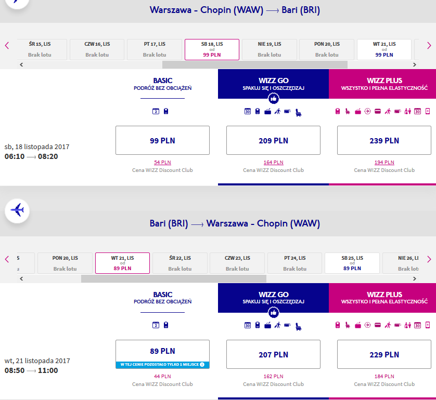
Task: Show earlier outbound dates with the pink left chevron
Action: pyautogui.click(x=7, y=46)
